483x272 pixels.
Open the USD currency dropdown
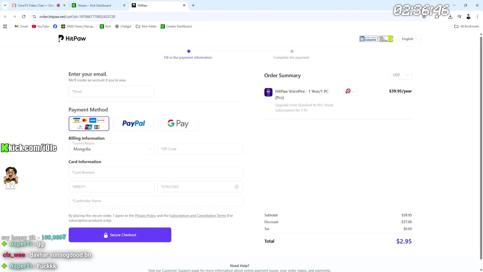pos(400,75)
